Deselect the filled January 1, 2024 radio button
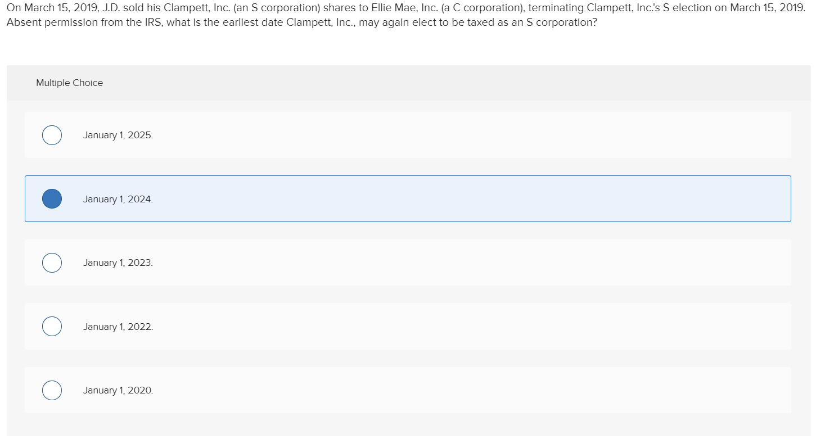This screenshot has width=816, height=439. click(x=52, y=198)
